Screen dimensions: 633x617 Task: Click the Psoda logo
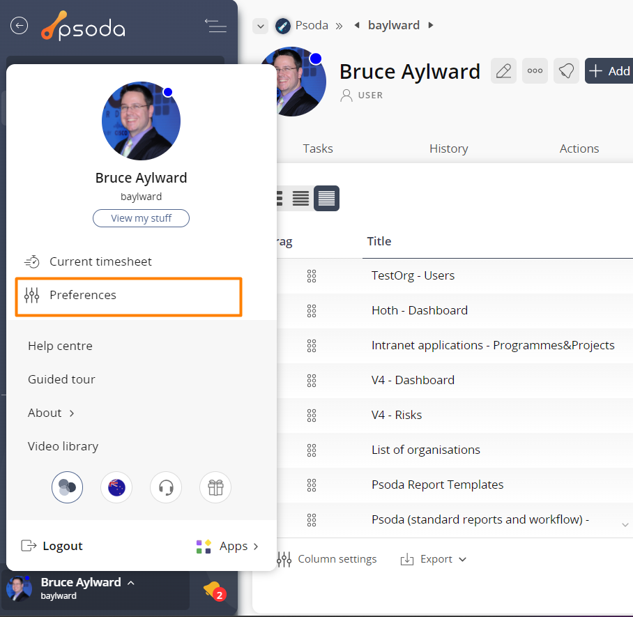tap(83, 26)
